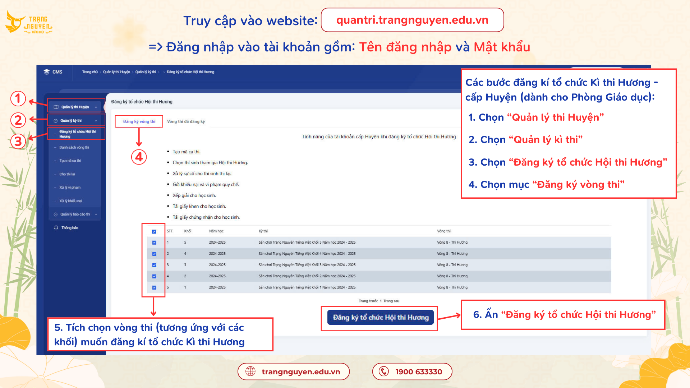Click the Khối 1 Năm học 2024 - 2025 exam cell
Viewport: 690px width, 388px height.
(x=307, y=287)
